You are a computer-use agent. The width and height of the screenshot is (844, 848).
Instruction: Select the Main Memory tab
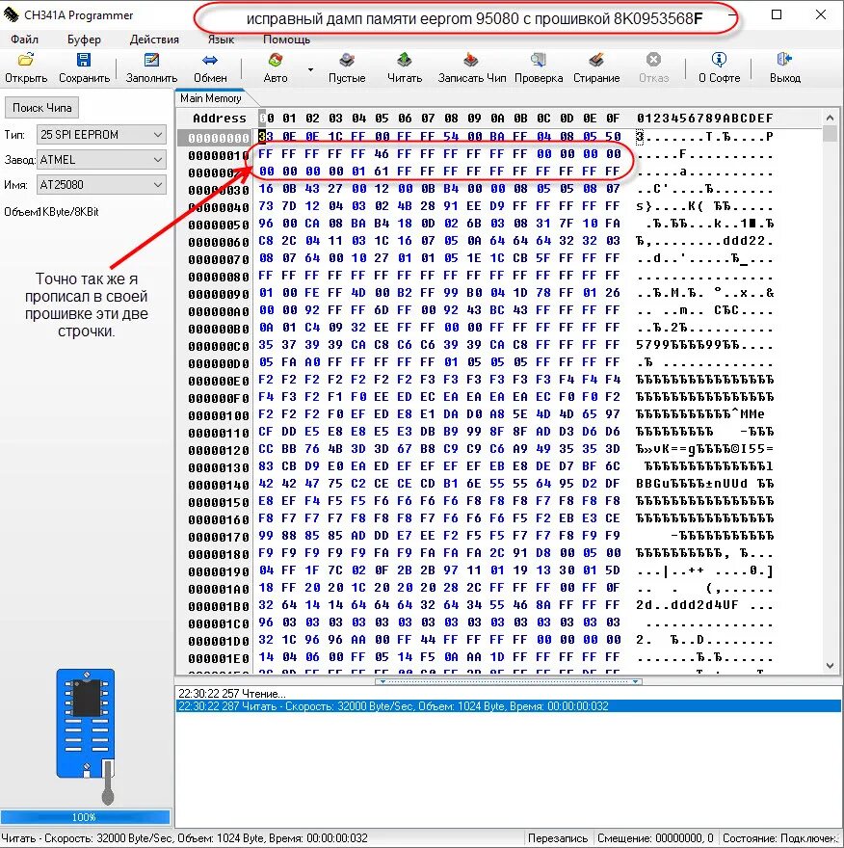[x=211, y=98]
